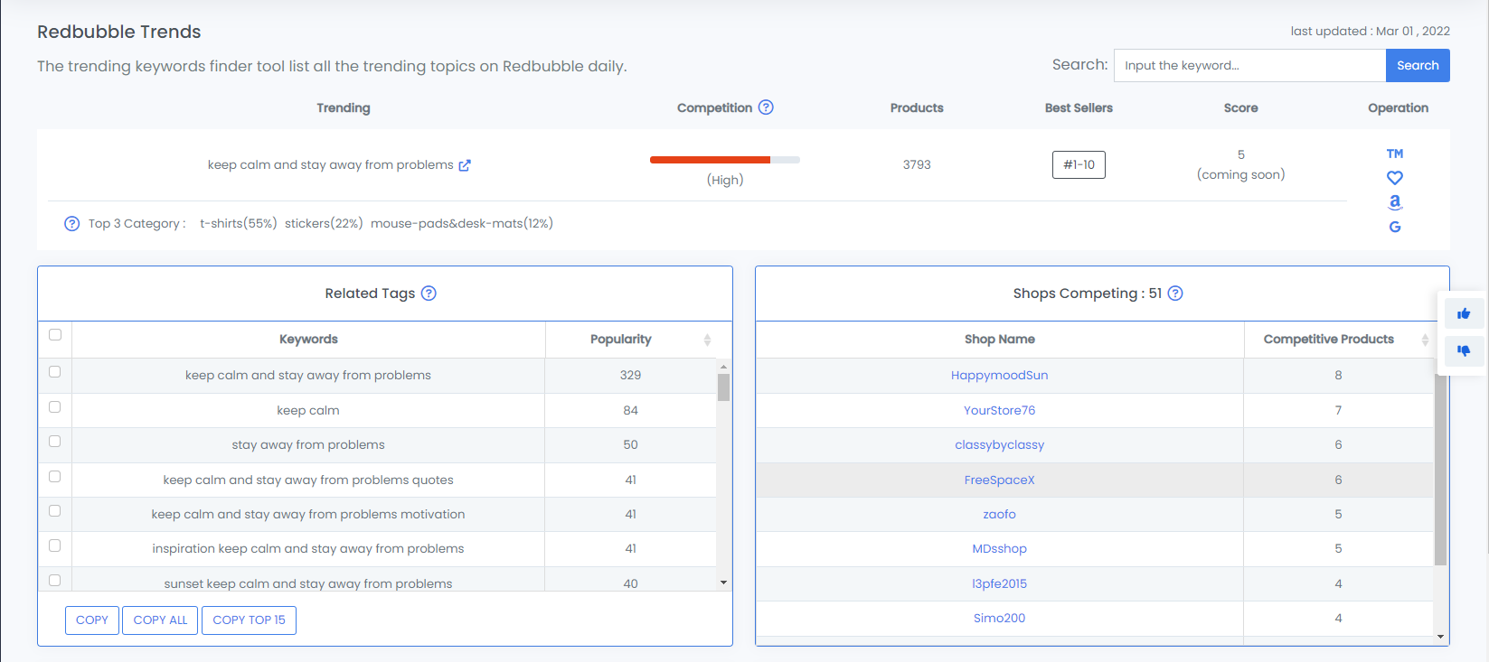Click the mouse-pads&desk-mats(12%) category text

tap(462, 224)
